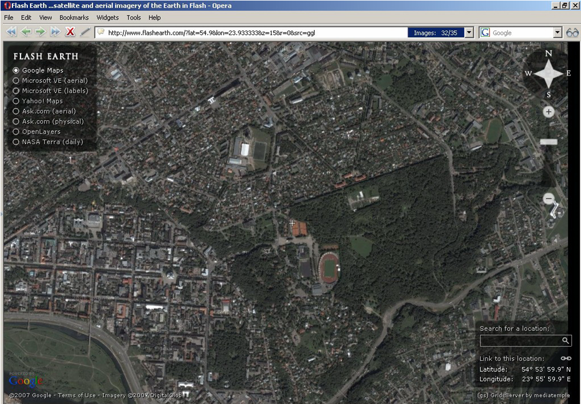The image size is (581, 404).
Task: Open the Google search engine dropdown
Action: tap(558, 33)
